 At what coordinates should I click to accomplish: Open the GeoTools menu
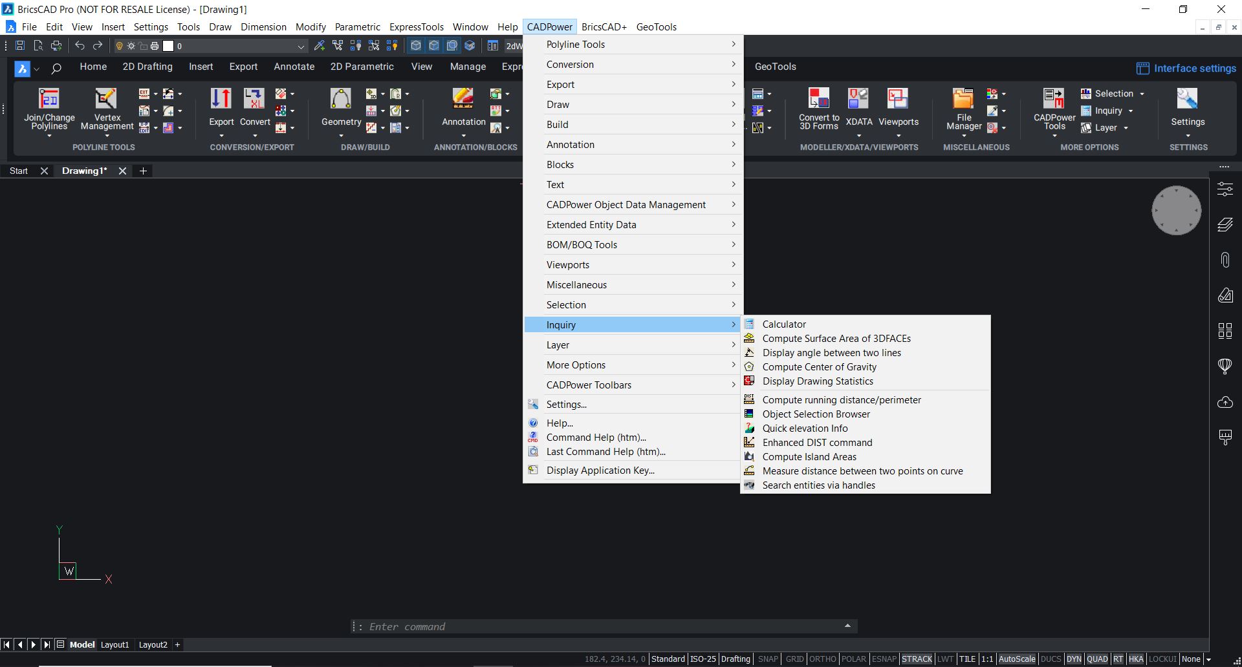click(656, 27)
